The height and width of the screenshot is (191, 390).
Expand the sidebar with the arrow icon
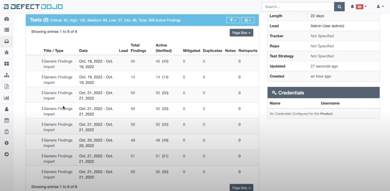[x=7, y=154]
